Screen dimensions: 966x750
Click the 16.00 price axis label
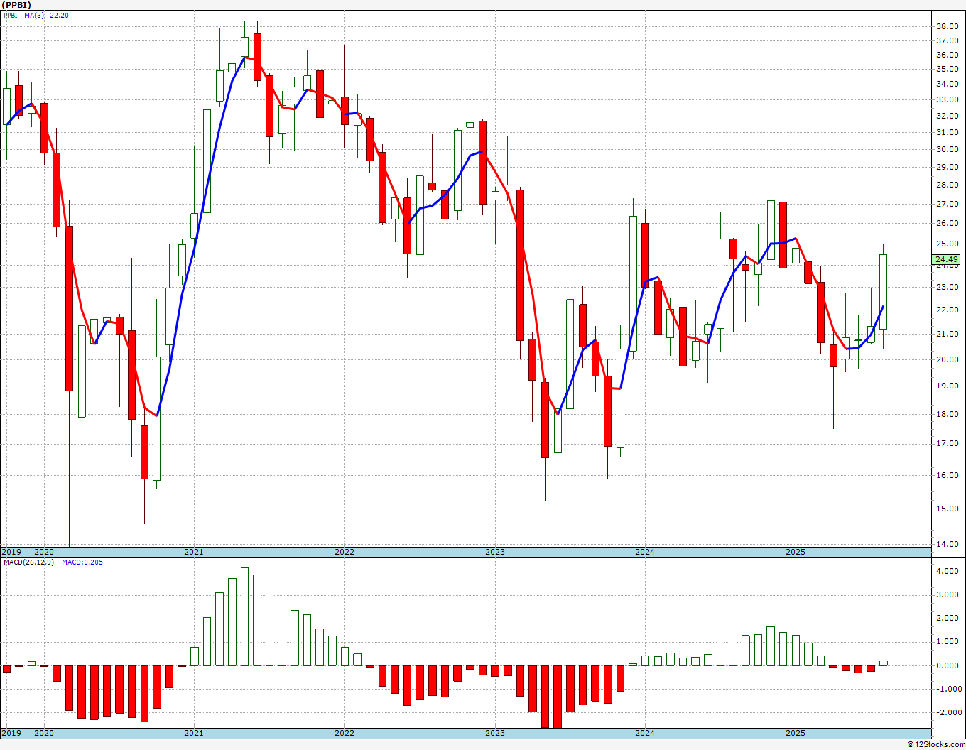(947, 476)
